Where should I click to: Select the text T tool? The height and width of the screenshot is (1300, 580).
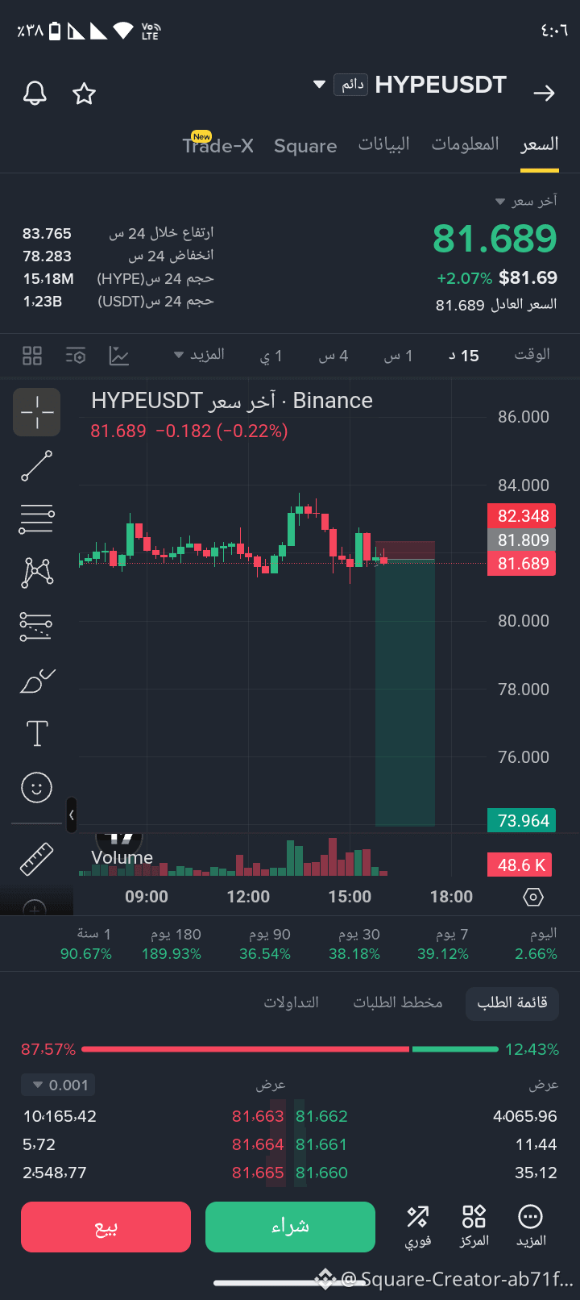37,734
